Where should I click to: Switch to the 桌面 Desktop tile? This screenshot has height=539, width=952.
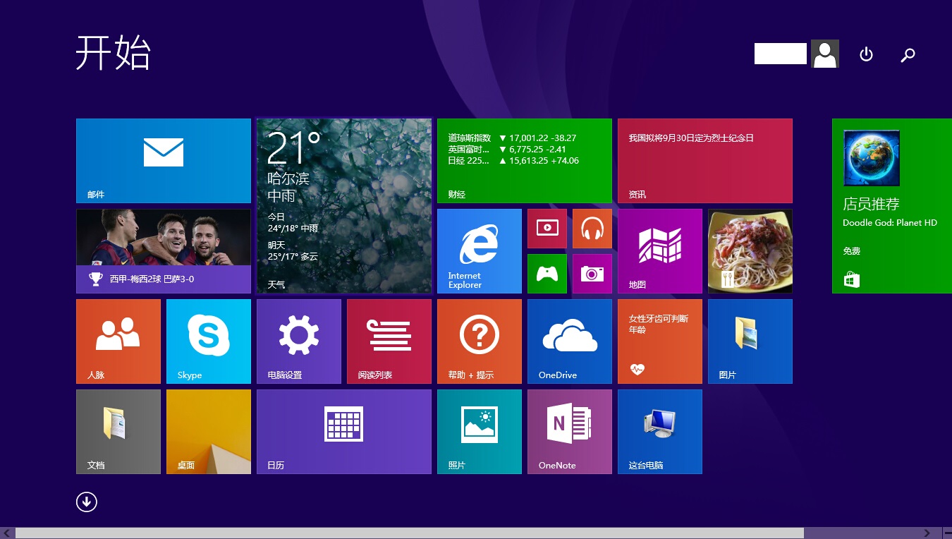[209, 432]
